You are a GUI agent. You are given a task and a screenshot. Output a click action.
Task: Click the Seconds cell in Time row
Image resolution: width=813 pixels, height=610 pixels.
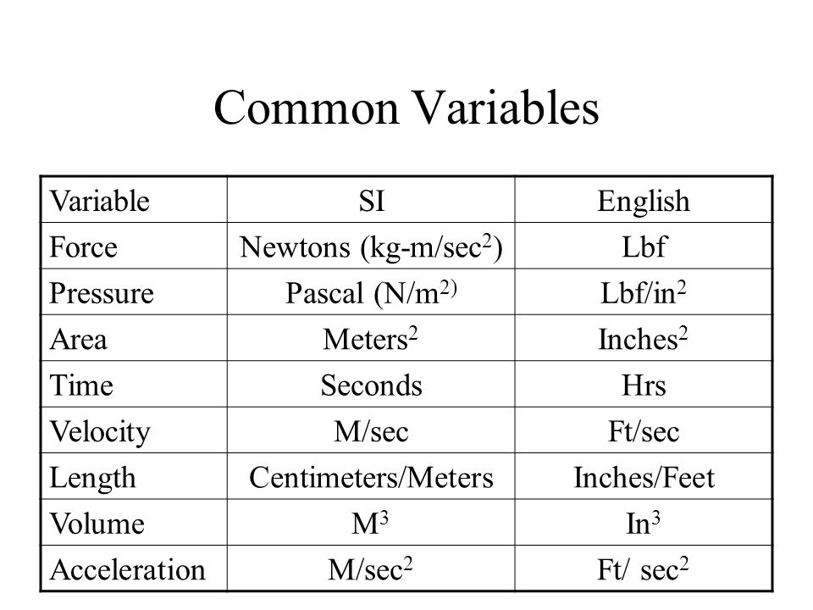[371, 385]
